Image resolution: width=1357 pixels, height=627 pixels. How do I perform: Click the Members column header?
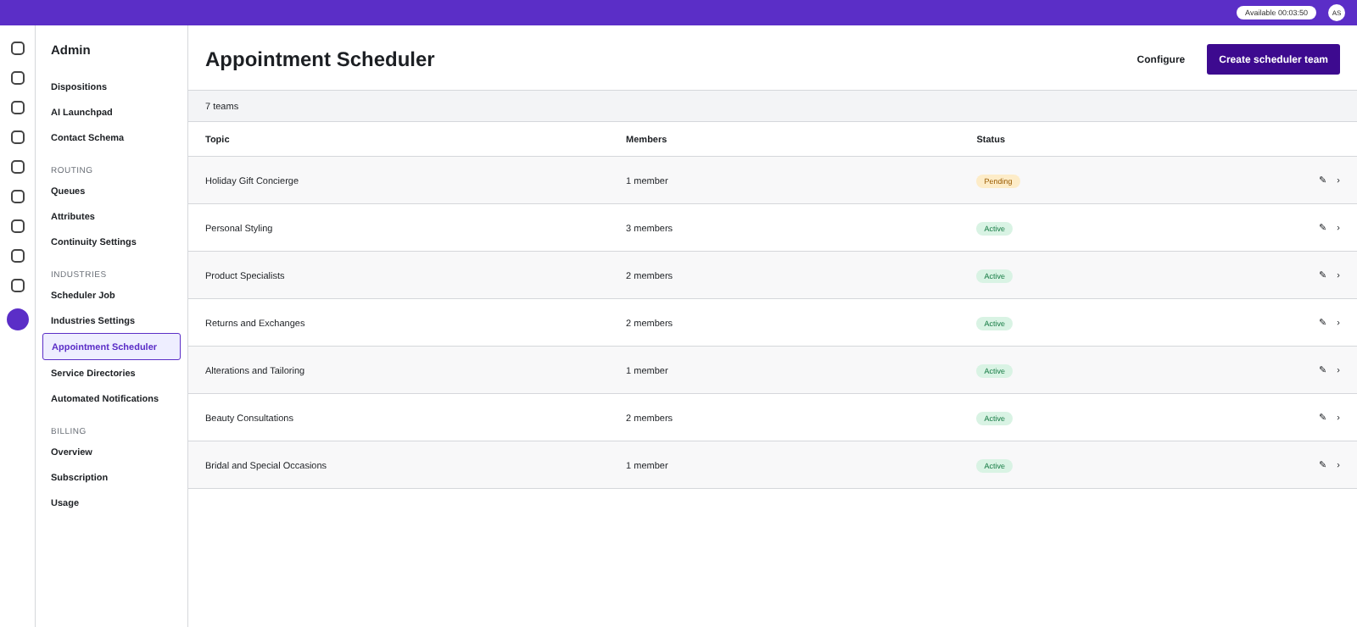click(x=646, y=139)
